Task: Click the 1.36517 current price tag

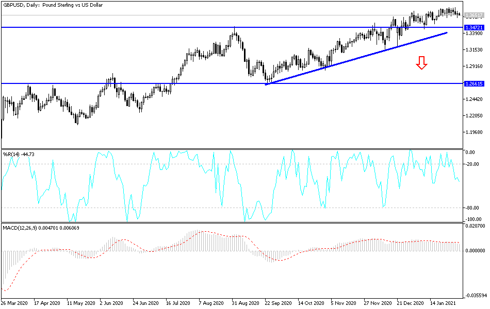Action: 475,15
